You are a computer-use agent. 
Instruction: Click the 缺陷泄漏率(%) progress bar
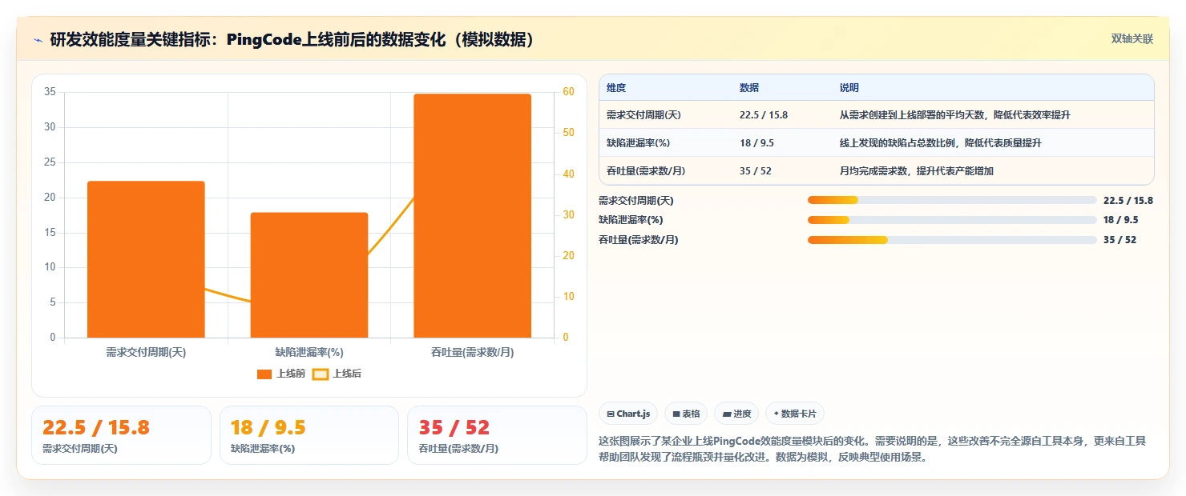click(x=952, y=220)
